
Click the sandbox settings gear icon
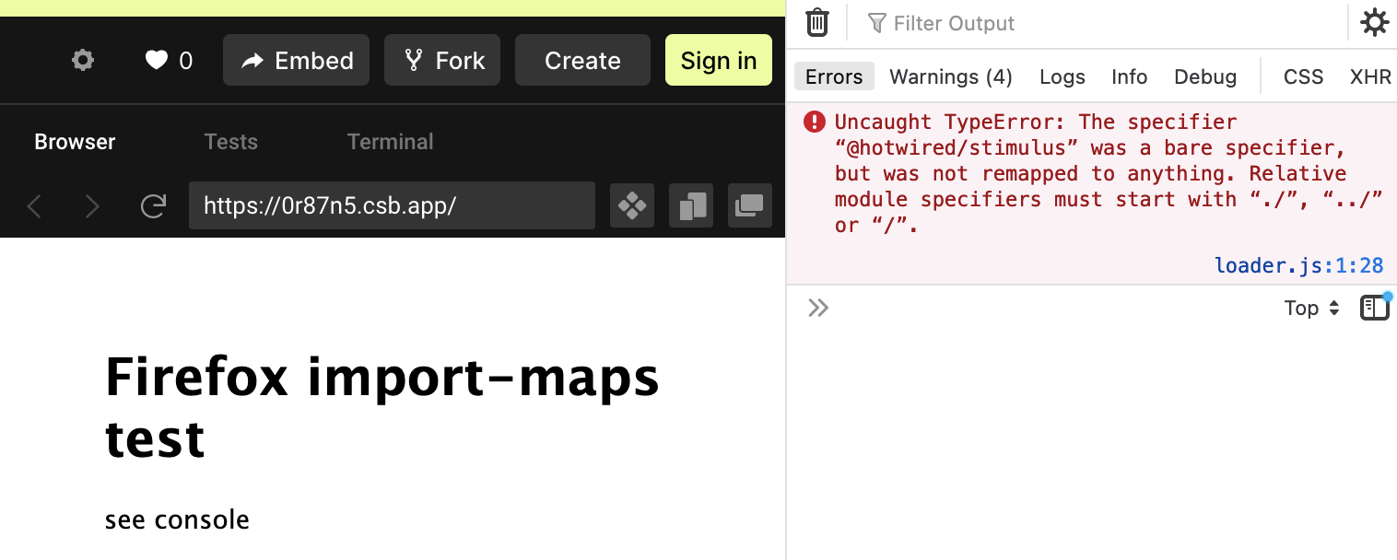point(82,60)
